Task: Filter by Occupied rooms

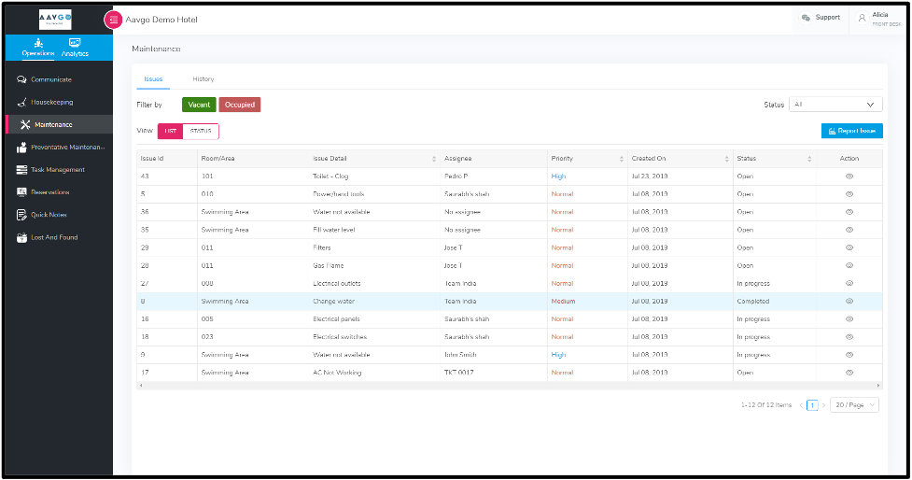Action: click(x=240, y=105)
